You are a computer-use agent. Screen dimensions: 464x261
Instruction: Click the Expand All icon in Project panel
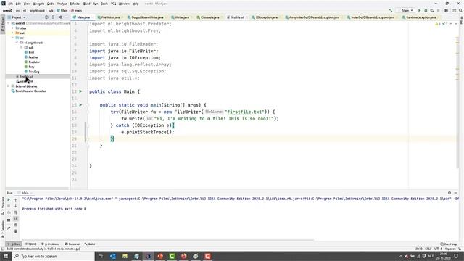[x=53, y=17]
